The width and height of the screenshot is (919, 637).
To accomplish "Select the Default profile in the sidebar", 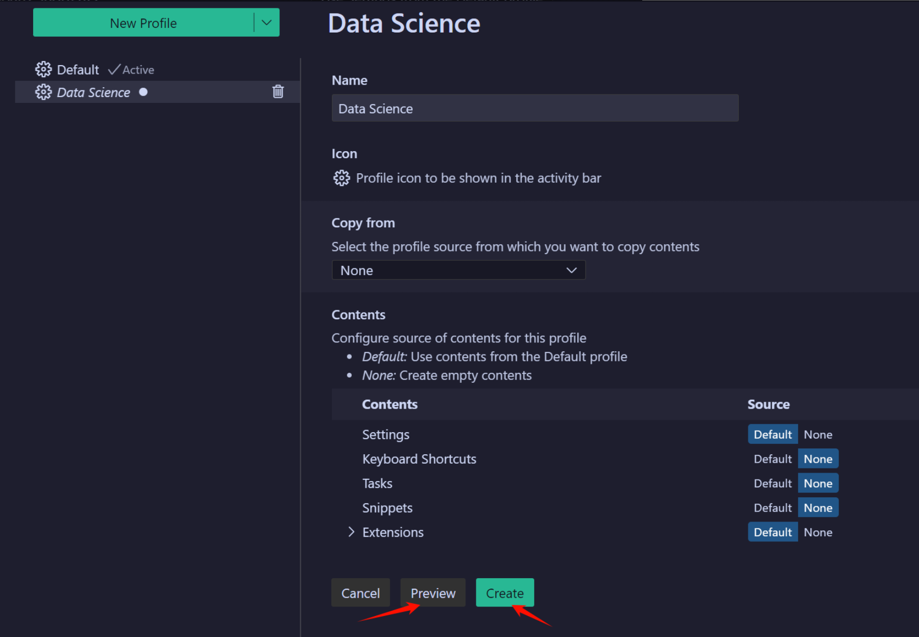I will [x=77, y=69].
